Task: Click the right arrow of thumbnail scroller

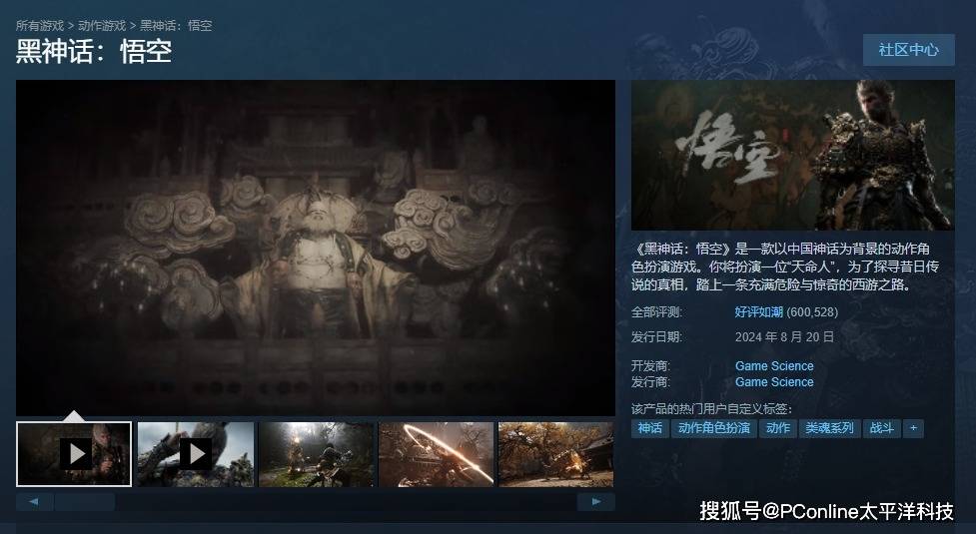Action: coord(596,502)
